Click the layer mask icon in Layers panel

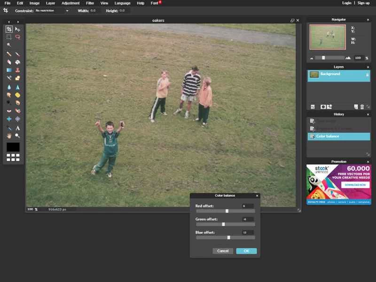click(x=323, y=107)
